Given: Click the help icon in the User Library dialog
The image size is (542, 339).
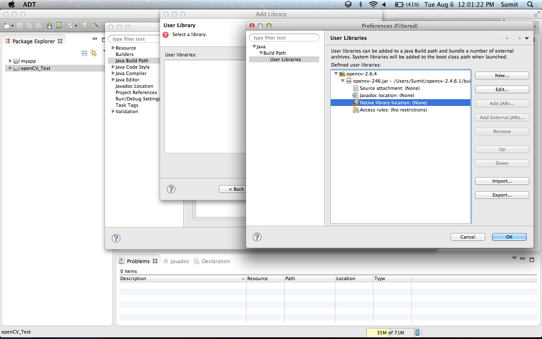Looking at the screenshot, I should [171, 189].
